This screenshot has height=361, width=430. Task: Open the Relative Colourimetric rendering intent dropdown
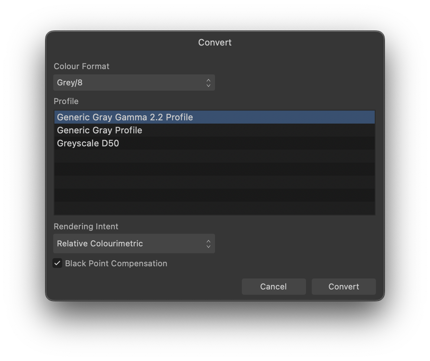(134, 244)
